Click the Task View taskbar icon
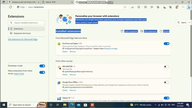192x108 pixels. [58, 105]
